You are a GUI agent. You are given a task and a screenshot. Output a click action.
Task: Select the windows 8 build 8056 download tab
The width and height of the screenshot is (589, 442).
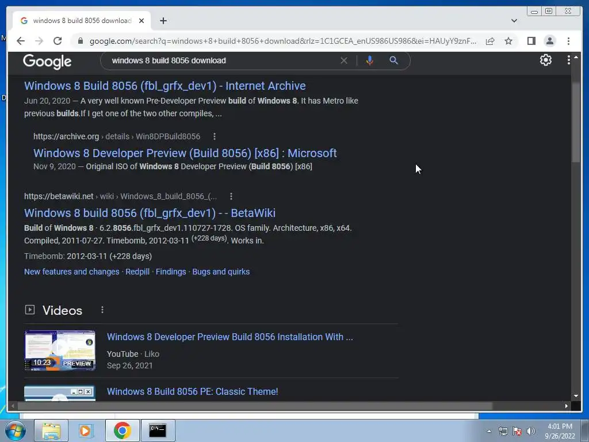[82, 21]
